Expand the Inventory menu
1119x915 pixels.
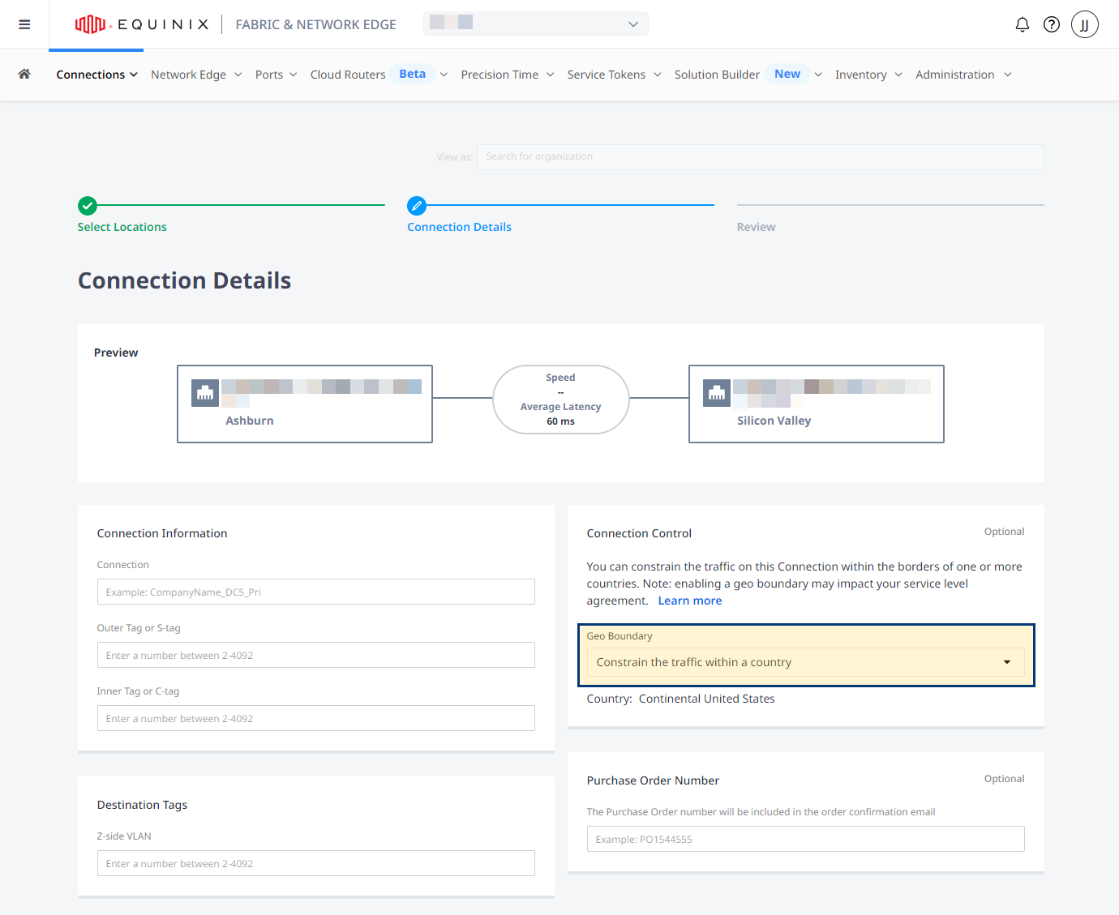[868, 75]
